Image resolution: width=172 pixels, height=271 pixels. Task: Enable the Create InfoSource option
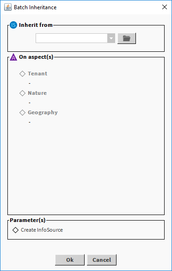point(16,230)
